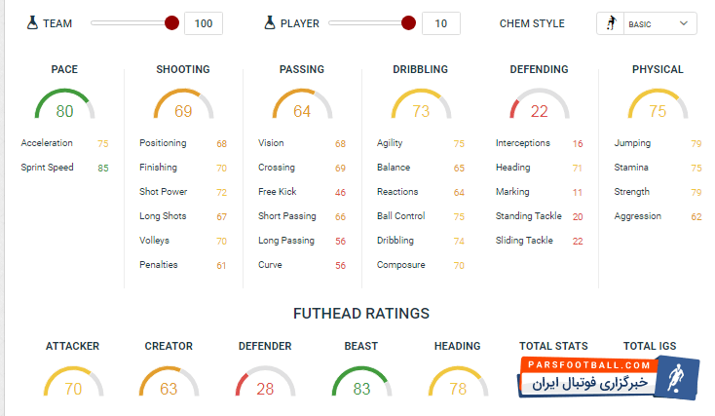Click the Pace gauge showing 80
This screenshot has height=416, width=715.
click(x=64, y=107)
